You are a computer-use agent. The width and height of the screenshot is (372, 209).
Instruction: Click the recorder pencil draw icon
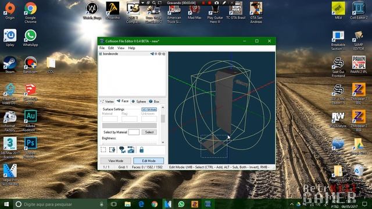[x=224, y=3]
